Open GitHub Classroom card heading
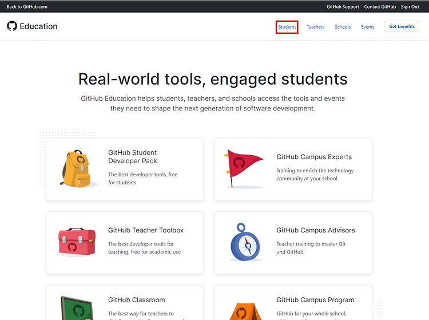This screenshot has width=429, height=320. click(x=137, y=300)
